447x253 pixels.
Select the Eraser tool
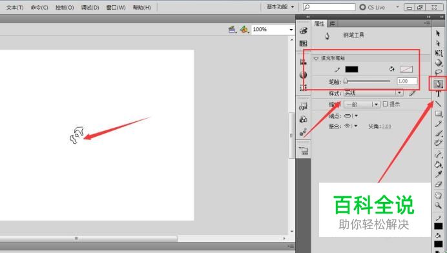(x=439, y=185)
